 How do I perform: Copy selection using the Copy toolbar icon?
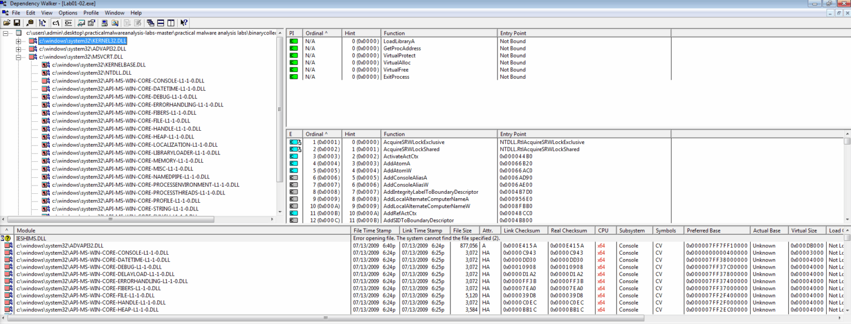(x=29, y=23)
